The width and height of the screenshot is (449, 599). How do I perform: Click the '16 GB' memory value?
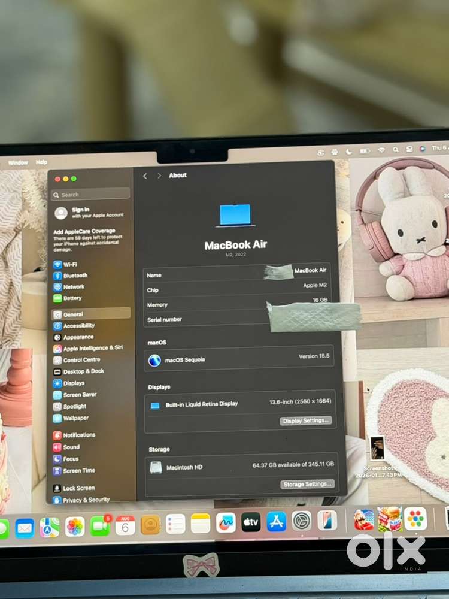point(320,300)
